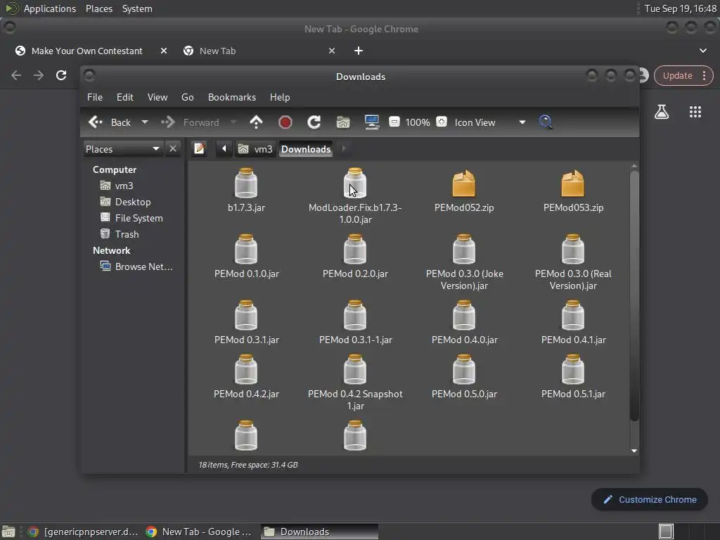Open the Edit menu
The image size is (720, 540).
[x=124, y=97]
